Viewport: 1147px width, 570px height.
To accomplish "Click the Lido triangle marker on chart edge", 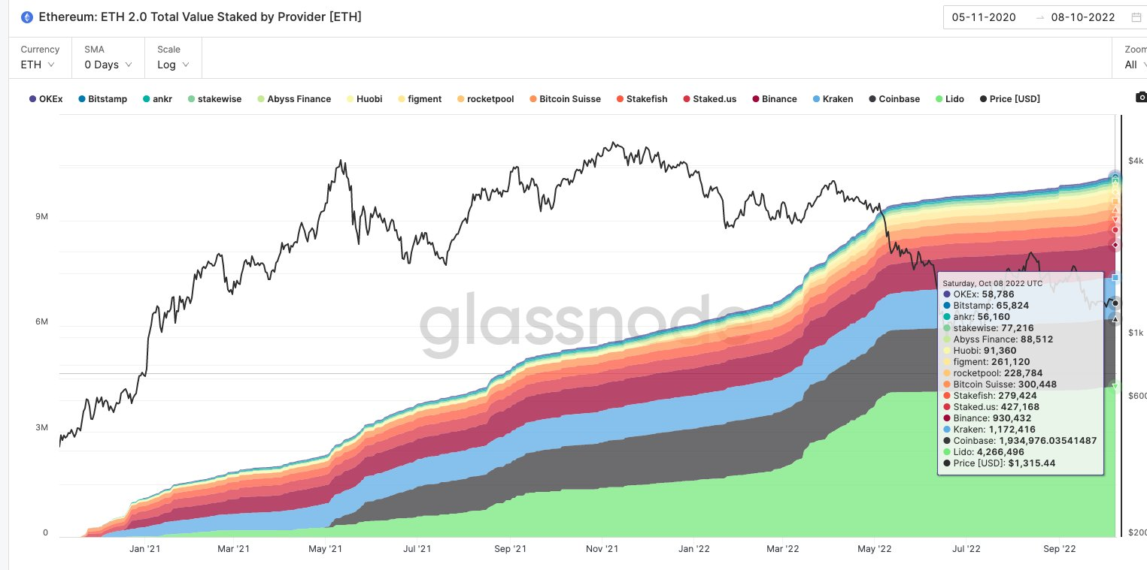I will pyautogui.click(x=1115, y=388).
